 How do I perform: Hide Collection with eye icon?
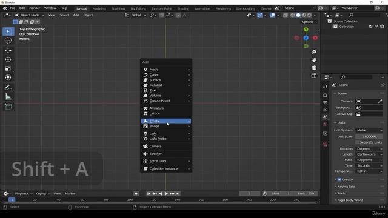point(376,26)
